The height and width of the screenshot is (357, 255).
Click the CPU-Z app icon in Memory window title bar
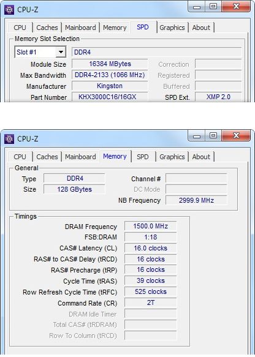(9, 139)
